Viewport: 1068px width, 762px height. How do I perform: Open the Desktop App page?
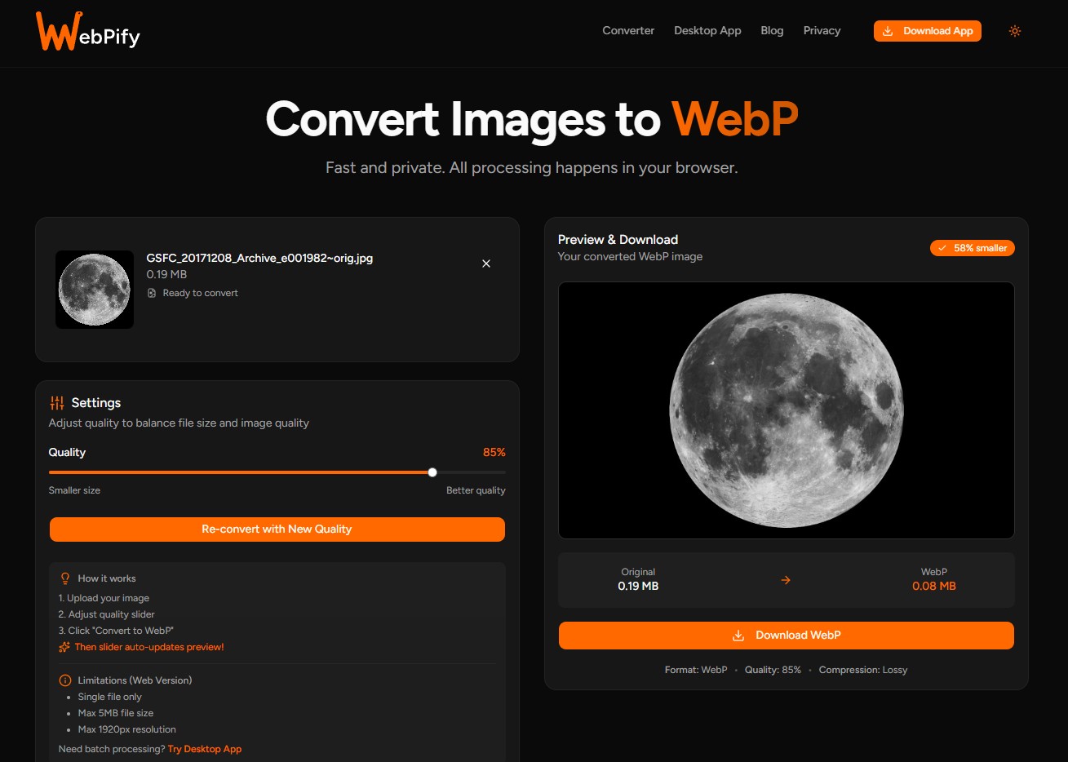[x=707, y=31]
